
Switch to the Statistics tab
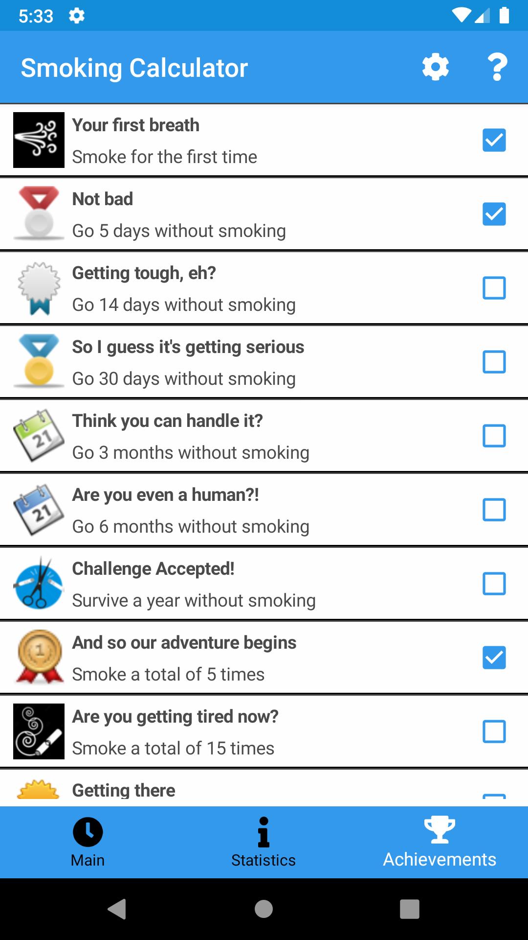[x=264, y=842]
